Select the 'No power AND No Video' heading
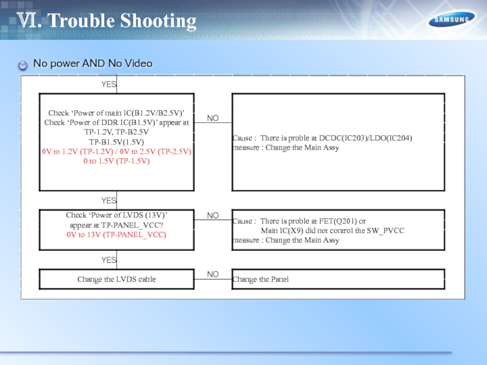487x365 pixels. pyautogui.click(x=93, y=63)
